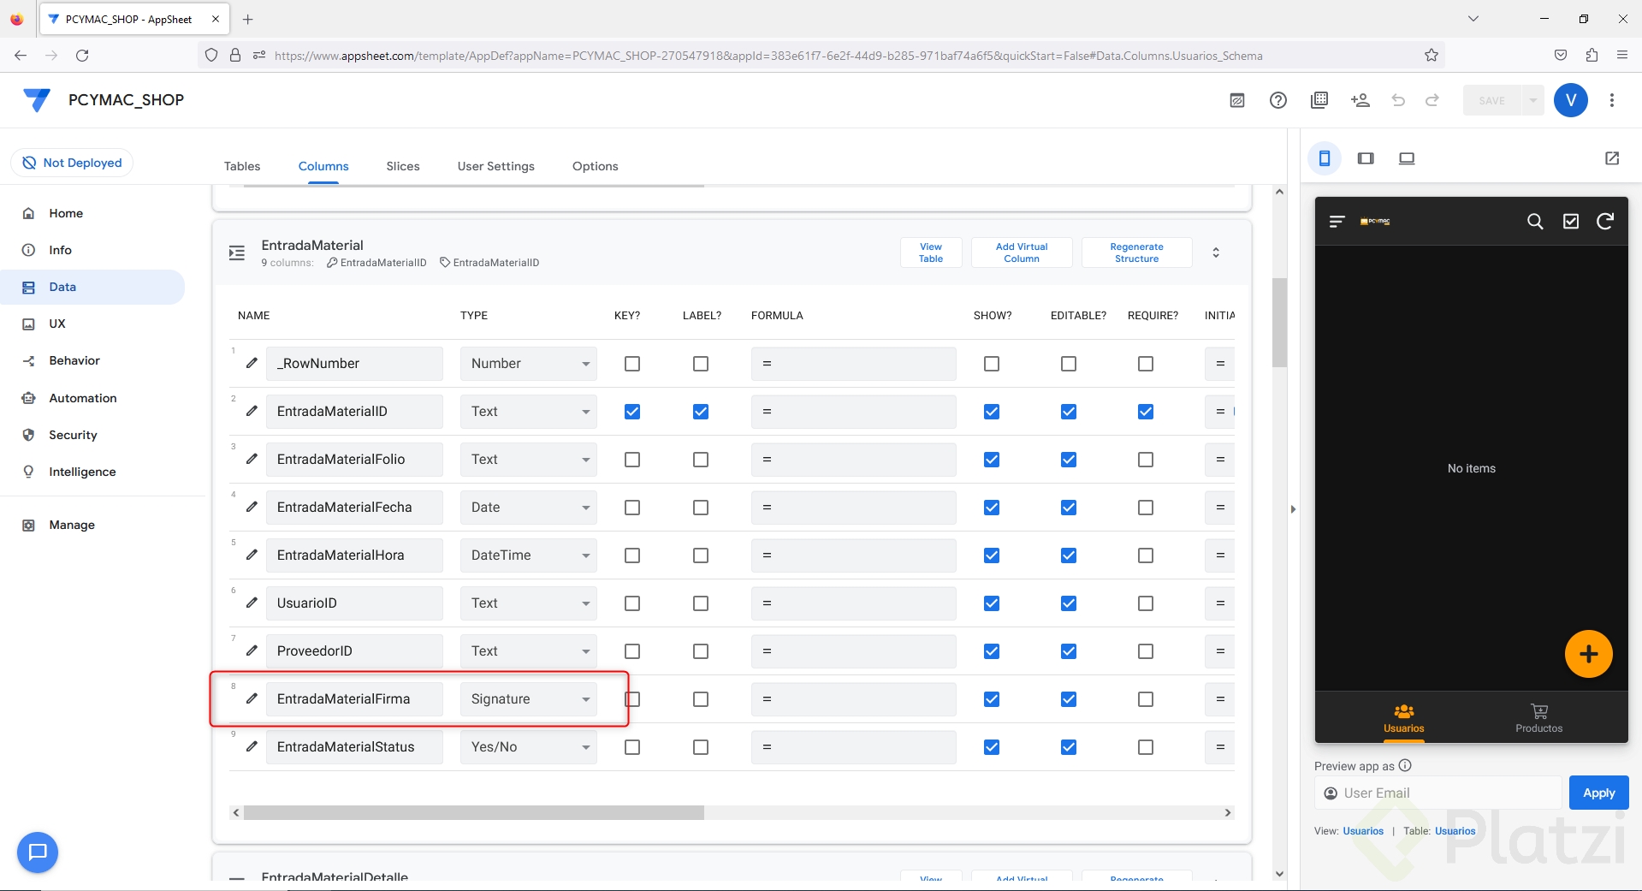1642x891 pixels.
Task: Open the chat support bubble icon
Action: 38,852
